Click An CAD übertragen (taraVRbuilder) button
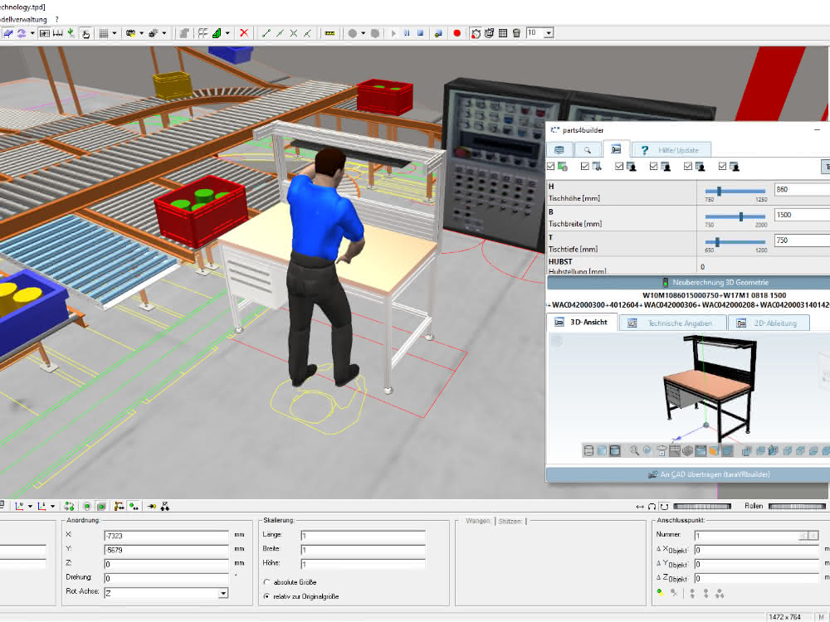The height and width of the screenshot is (622, 830). tap(688, 474)
